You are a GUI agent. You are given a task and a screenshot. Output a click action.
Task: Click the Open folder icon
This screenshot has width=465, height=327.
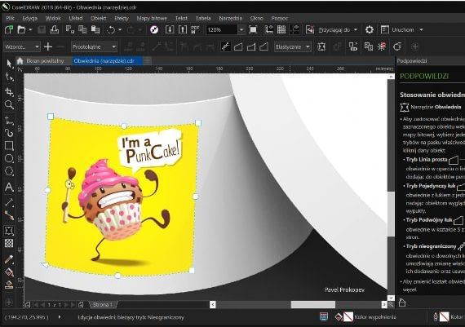(21, 29)
